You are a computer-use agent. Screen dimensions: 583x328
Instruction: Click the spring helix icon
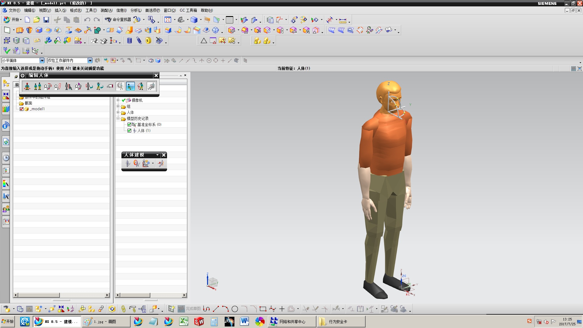tap(139, 41)
